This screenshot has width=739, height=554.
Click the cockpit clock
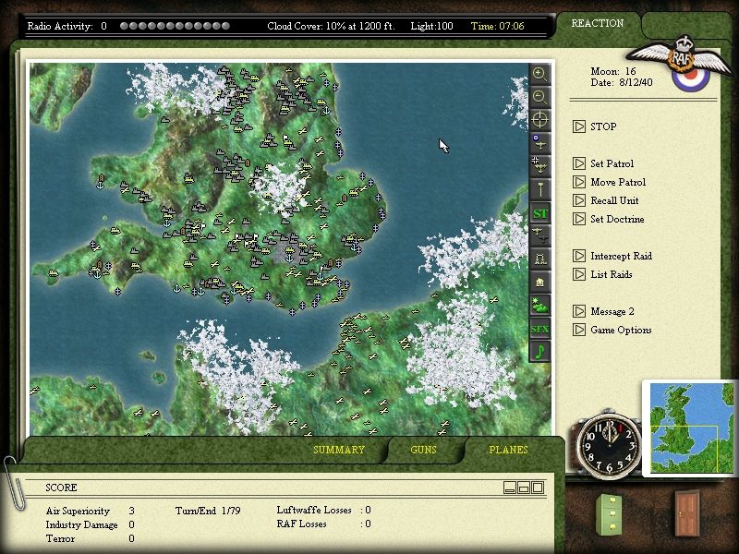609,443
